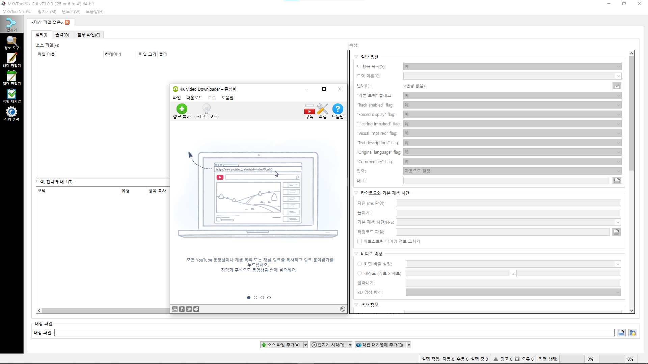The image size is (648, 364).
Task: Open dropdown arrow beside 소스 파일 추가
Action: pyautogui.click(x=305, y=345)
